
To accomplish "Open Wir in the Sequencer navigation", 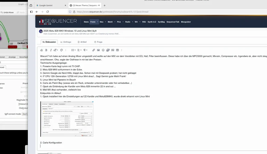I will (136, 22).
